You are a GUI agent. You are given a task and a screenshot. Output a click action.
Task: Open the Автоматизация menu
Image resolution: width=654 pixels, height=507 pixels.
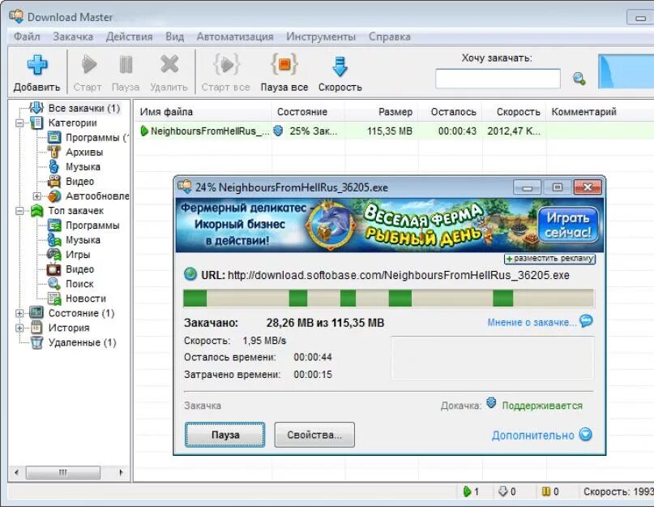[235, 37]
